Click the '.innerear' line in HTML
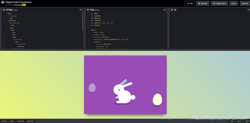The height and width of the screenshot is (123, 250). (20, 47)
